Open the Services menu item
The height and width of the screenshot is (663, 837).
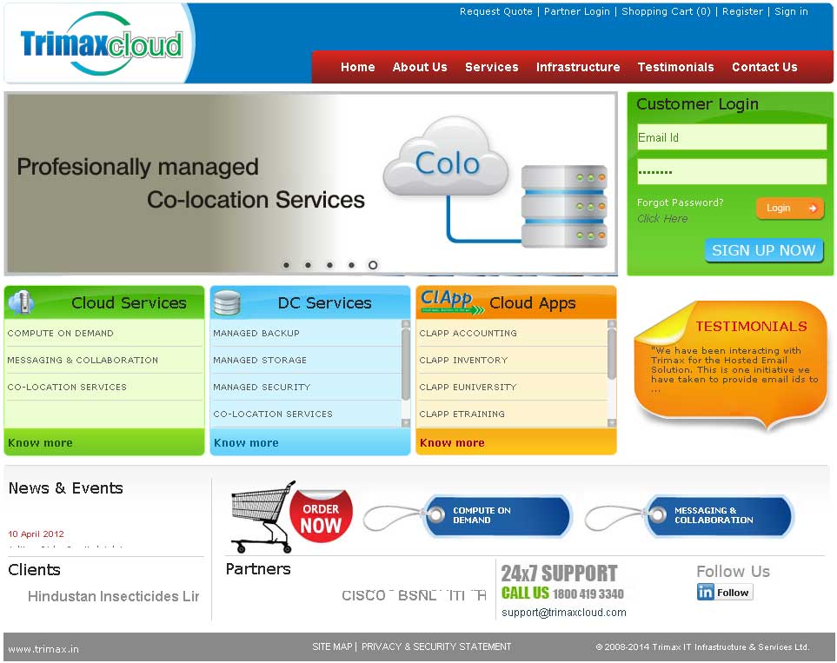click(491, 67)
